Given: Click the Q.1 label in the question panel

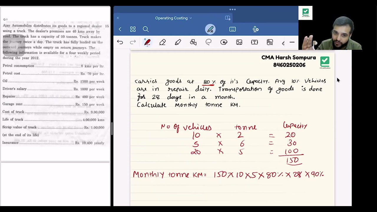Looking at the screenshot, I should 5,19.
